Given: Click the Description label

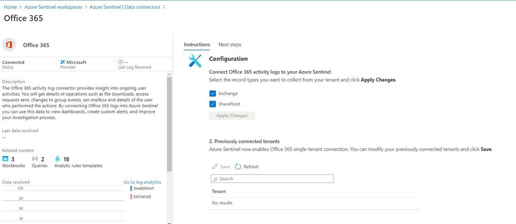Looking at the screenshot, I should (13, 82).
